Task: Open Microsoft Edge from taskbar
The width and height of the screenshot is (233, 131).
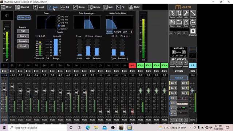Action: coord(88,128)
